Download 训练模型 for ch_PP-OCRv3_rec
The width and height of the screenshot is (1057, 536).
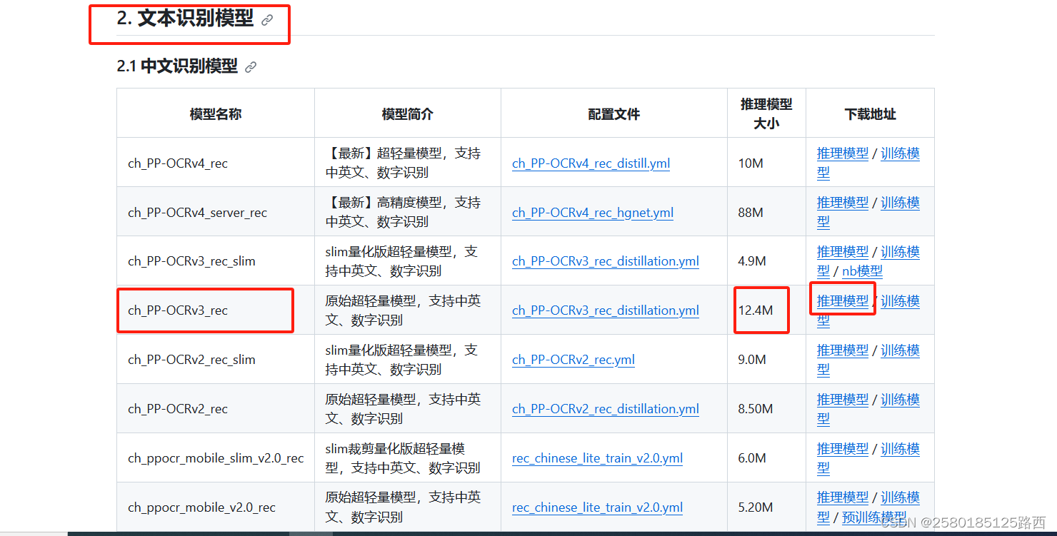(x=900, y=301)
